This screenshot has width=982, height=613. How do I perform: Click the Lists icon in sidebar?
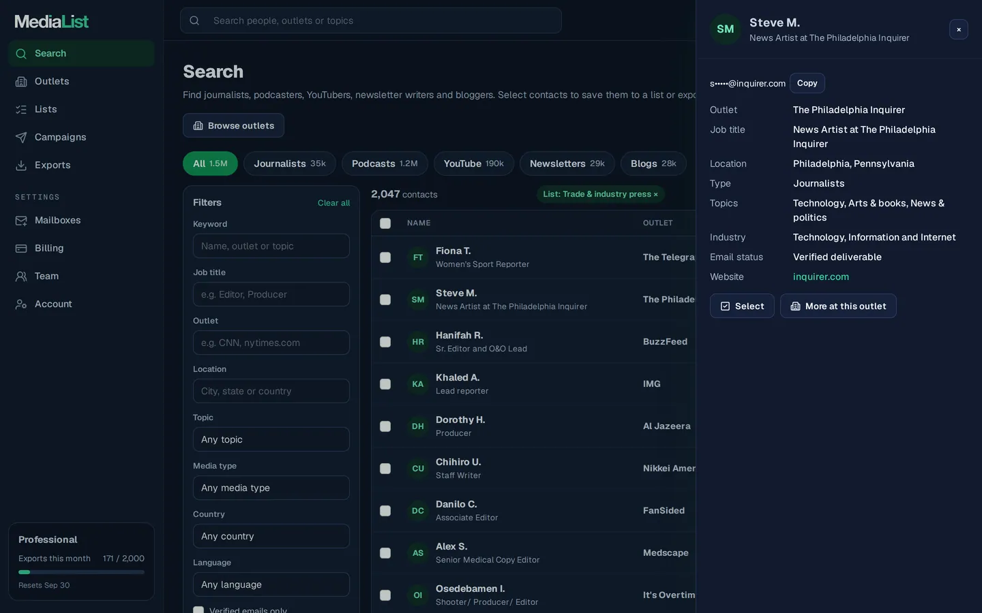21,110
